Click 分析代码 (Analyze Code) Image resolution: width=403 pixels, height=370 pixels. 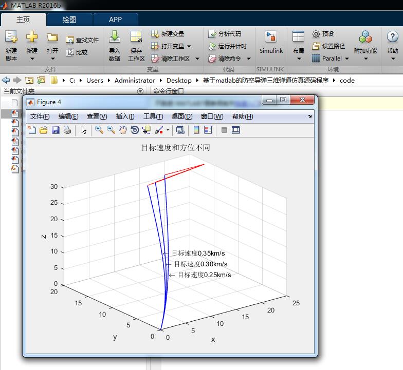[225, 34]
